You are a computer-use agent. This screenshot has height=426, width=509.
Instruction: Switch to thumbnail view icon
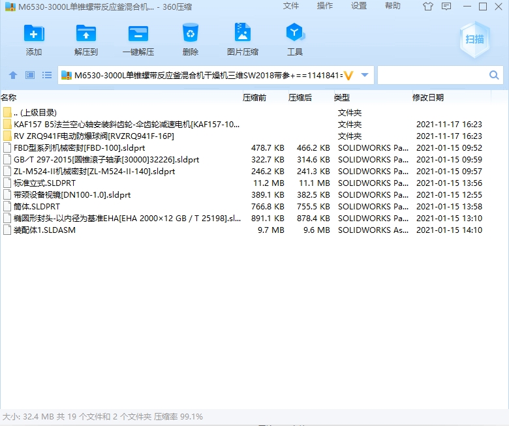click(x=30, y=75)
